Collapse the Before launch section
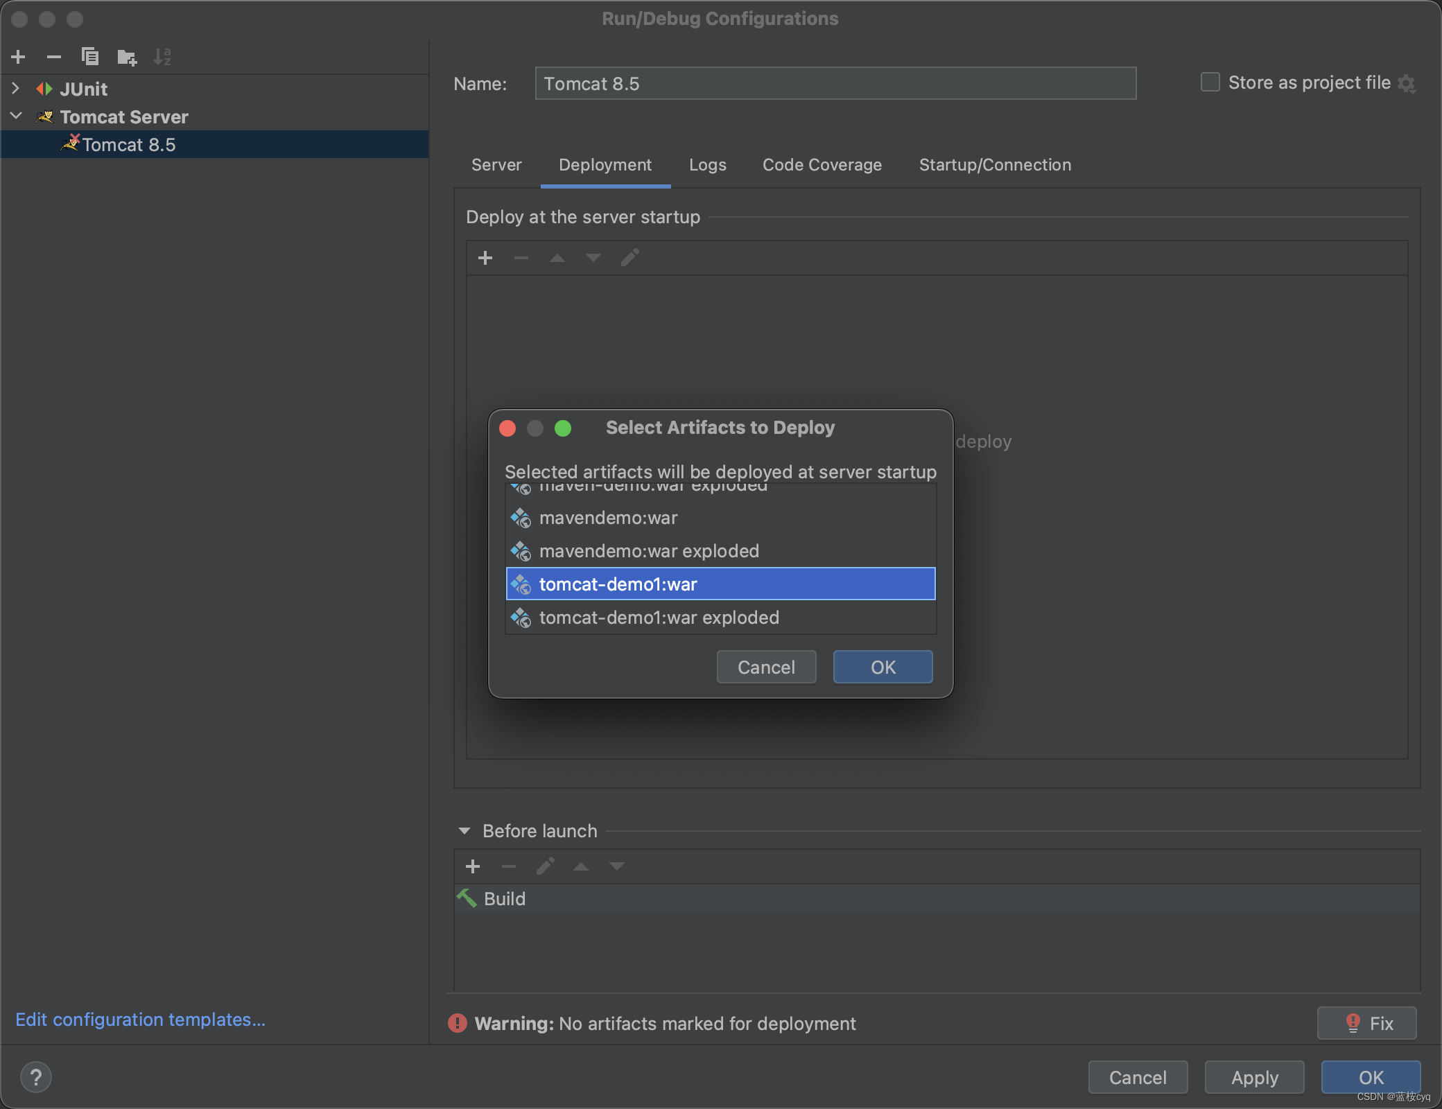This screenshot has height=1109, width=1442. coord(464,831)
